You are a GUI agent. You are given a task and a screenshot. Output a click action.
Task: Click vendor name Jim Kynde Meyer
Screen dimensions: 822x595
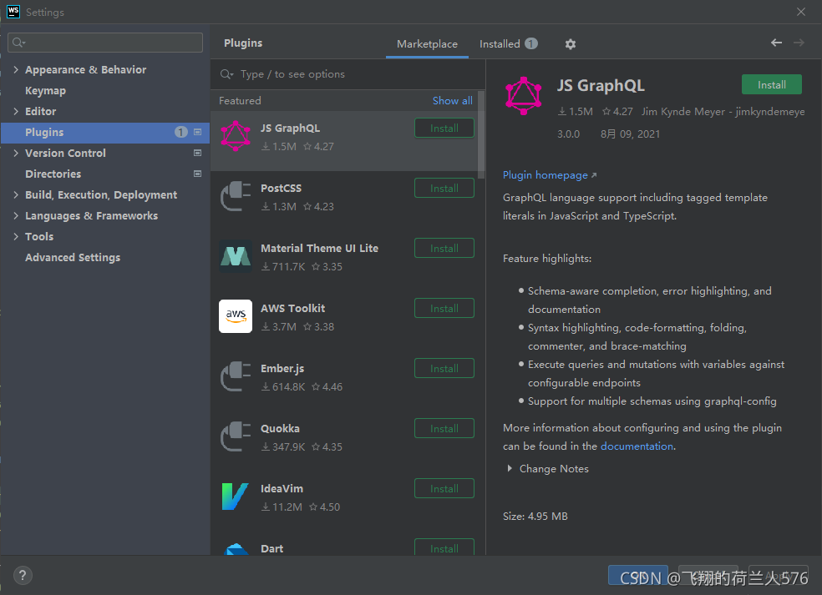[x=723, y=112]
